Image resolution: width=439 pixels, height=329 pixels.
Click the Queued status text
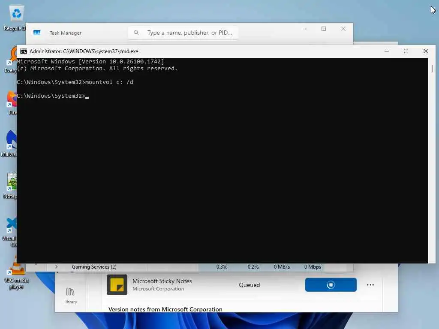pyautogui.click(x=249, y=285)
